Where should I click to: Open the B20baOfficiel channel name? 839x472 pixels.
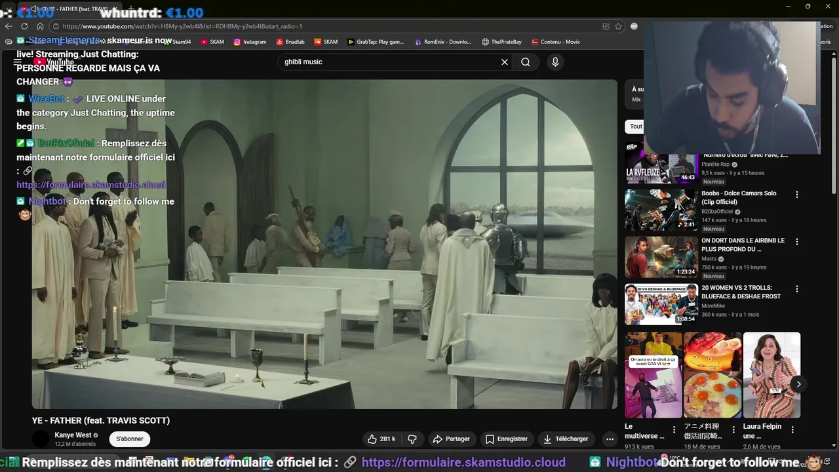(717, 212)
